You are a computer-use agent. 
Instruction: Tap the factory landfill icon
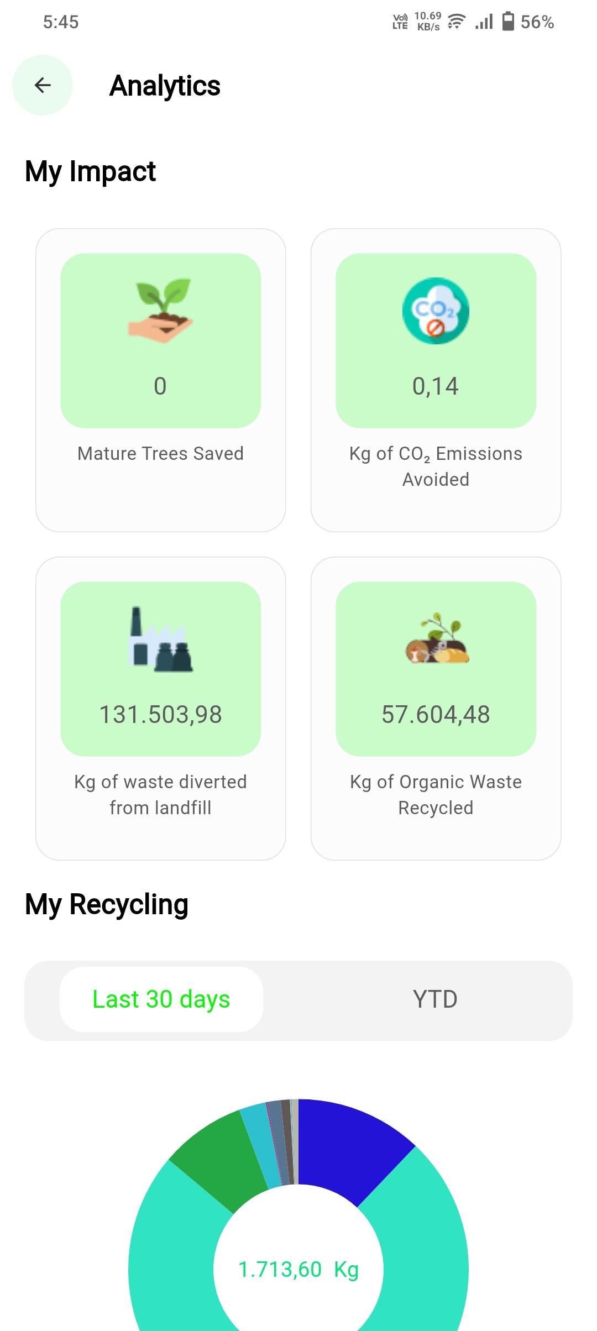(x=160, y=640)
